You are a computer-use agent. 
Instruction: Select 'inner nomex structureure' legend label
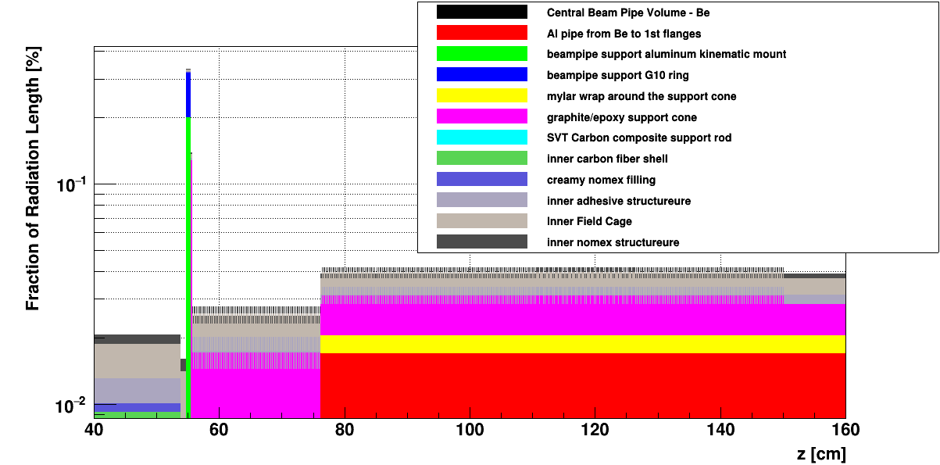[x=613, y=242]
